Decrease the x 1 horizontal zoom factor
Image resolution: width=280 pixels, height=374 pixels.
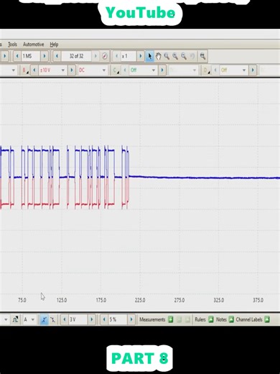tap(117, 56)
